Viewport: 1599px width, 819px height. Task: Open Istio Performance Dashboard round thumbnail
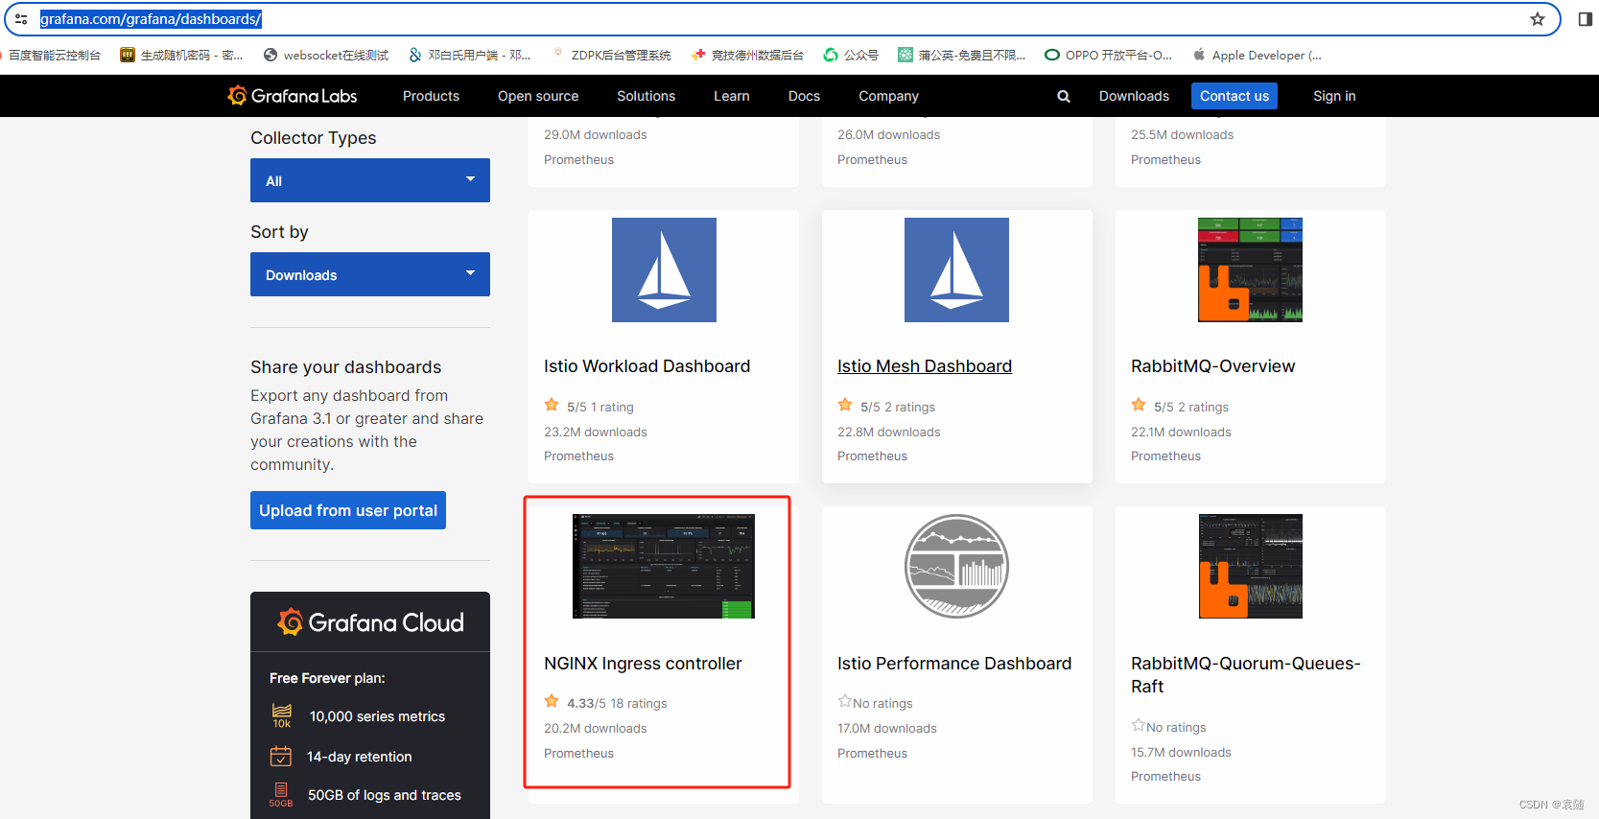pyautogui.click(x=956, y=566)
